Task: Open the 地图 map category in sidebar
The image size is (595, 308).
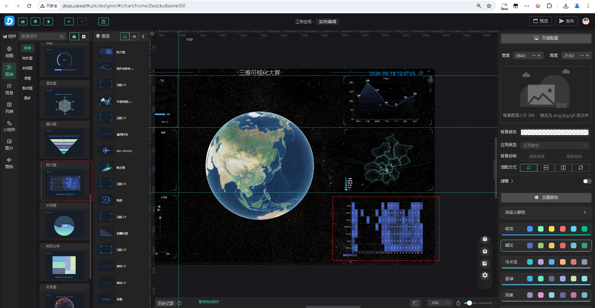Action: tap(9, 52)
